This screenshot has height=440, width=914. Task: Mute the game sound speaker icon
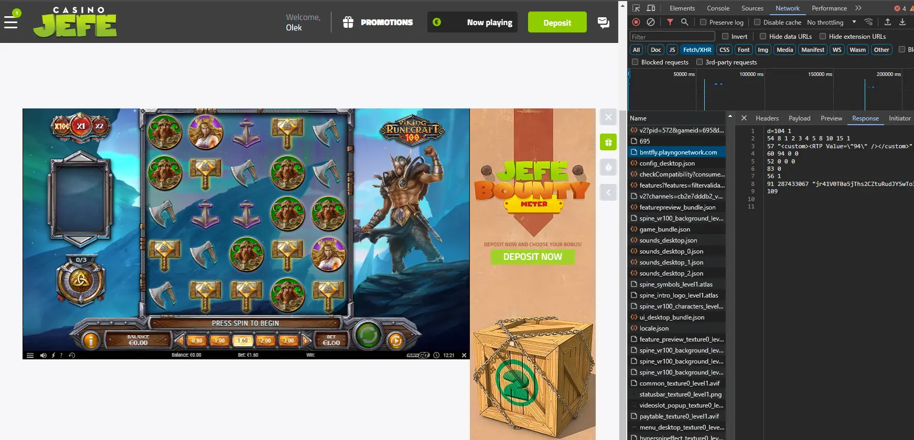click(44, 355)
